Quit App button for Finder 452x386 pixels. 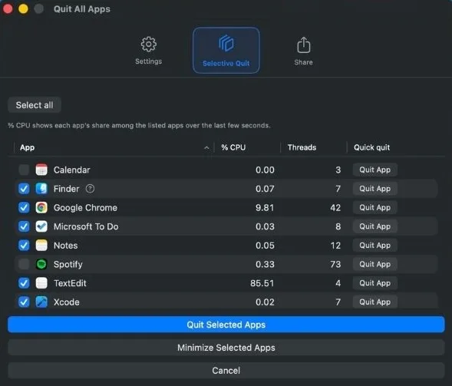coord(375,189)
